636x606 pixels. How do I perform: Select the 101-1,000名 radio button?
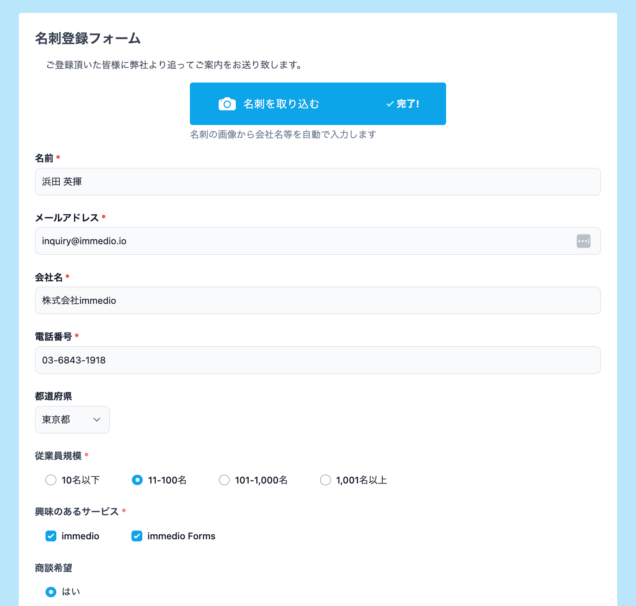[225, 480]
